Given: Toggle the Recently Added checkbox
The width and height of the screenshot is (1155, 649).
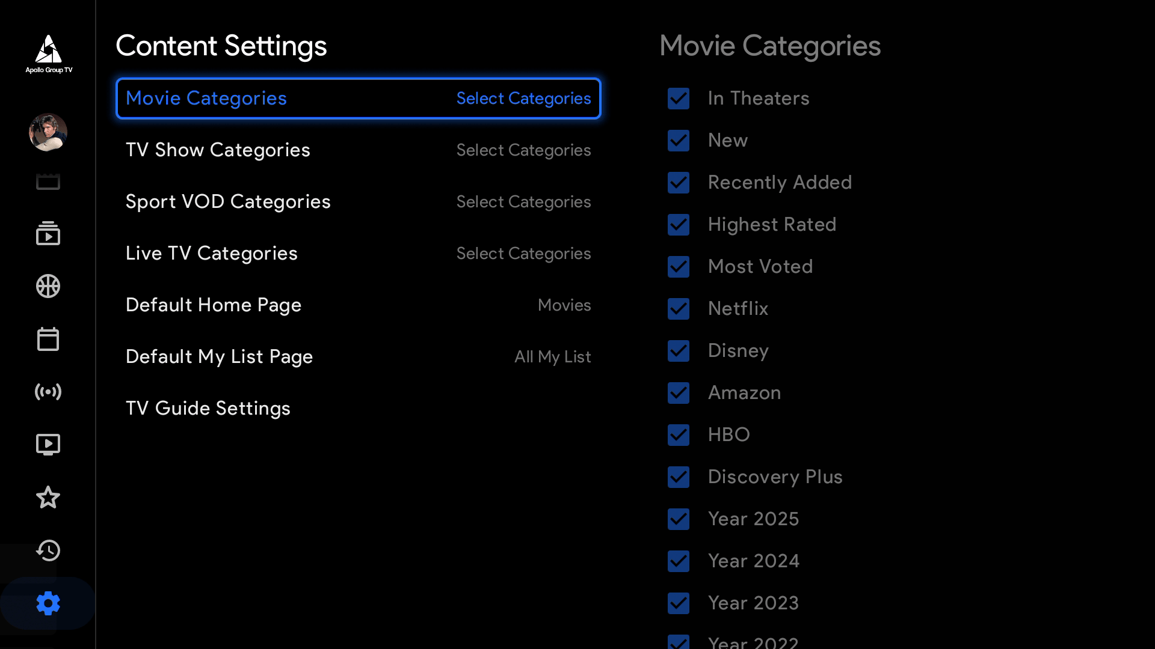Looking at the screenshot, I should click(679, 183).
